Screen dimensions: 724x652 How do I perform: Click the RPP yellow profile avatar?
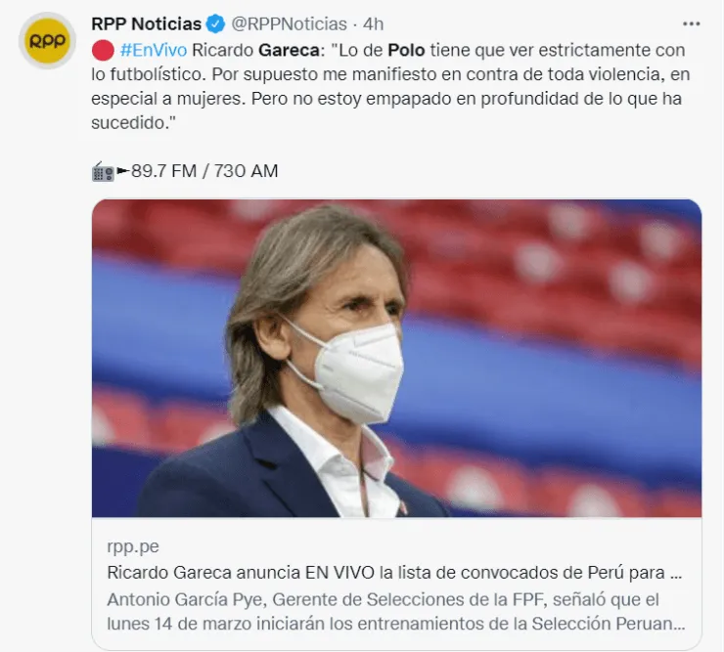click(47, 41)
